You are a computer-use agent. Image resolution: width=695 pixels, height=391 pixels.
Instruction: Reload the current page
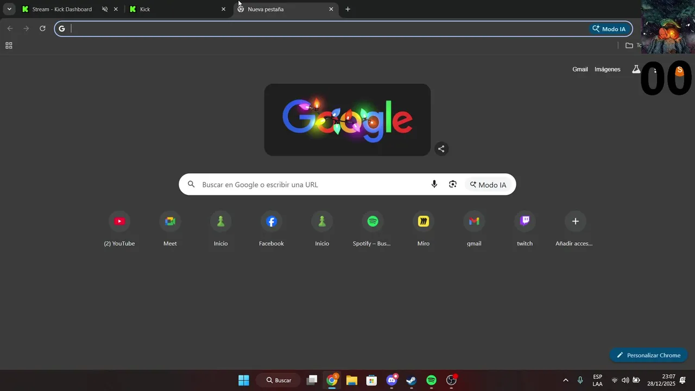[42, 28]
